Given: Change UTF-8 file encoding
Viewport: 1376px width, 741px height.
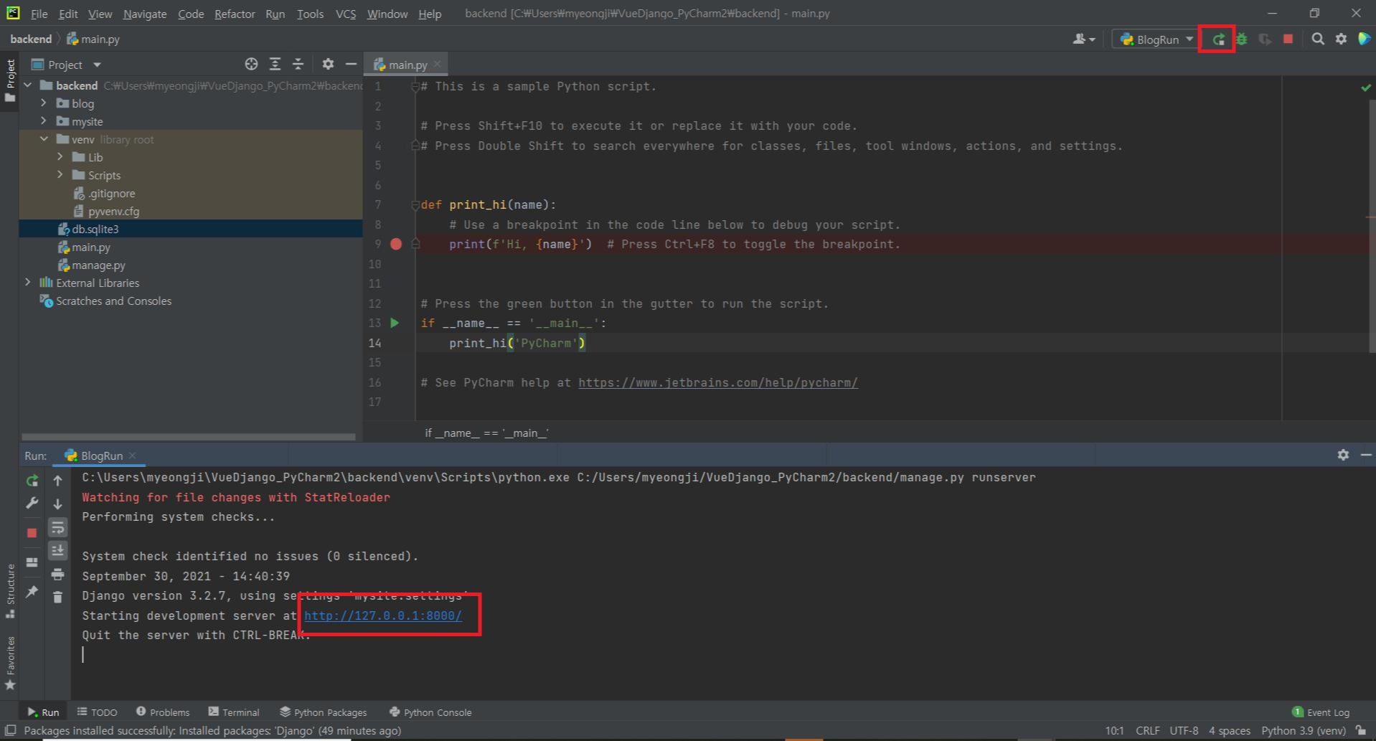Looking at the screenshot, I should pyautogui.click(x=1184, y=731).
